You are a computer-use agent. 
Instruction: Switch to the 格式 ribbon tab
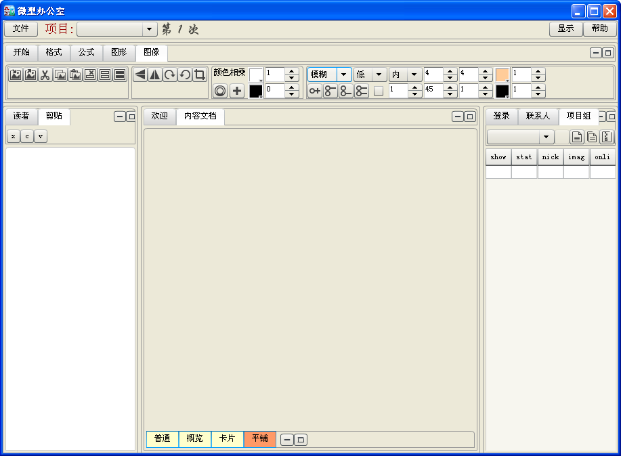point(54,52)
